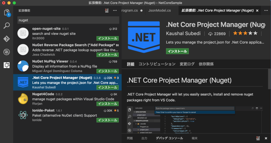Switch to the 端末 terminal panel tab
This screenshot has height=143, width=271.
[195, 138]
